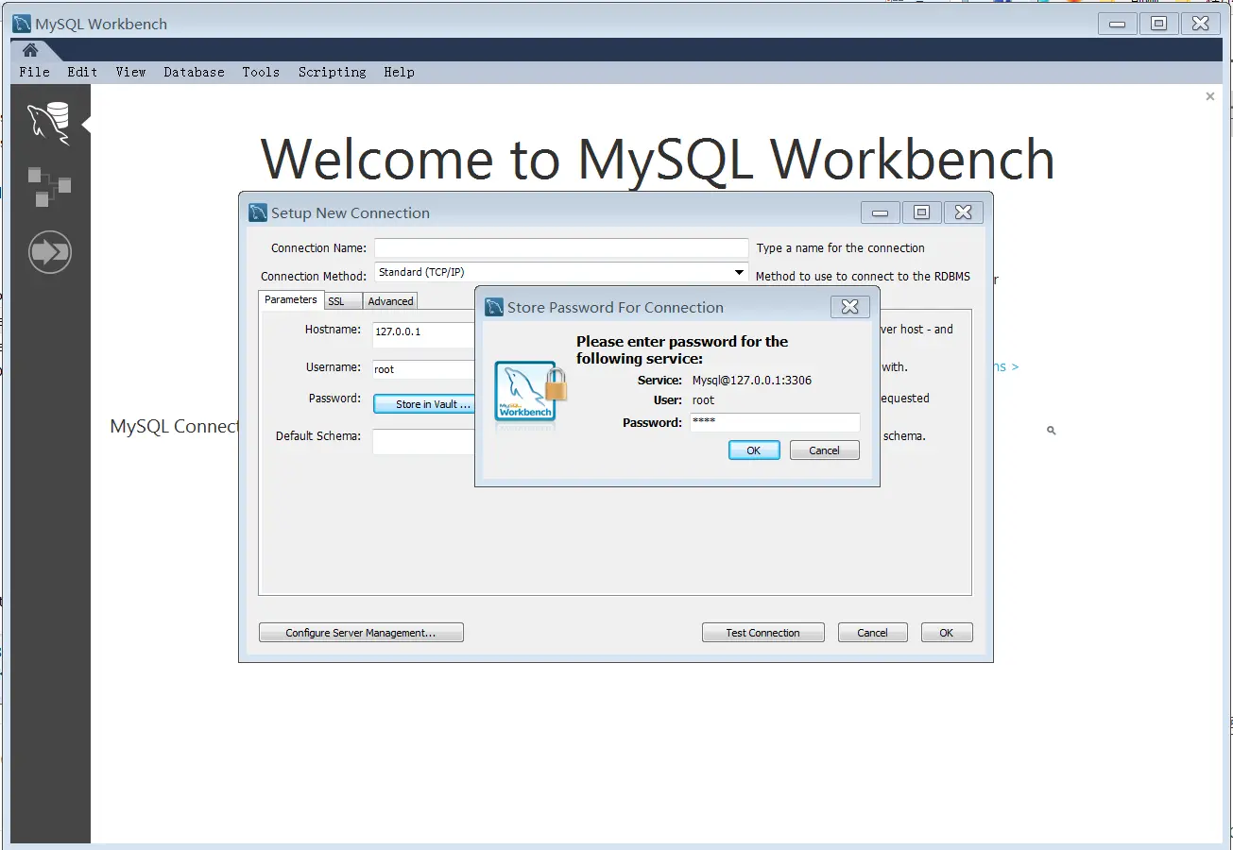Open the Help menu

400,72
